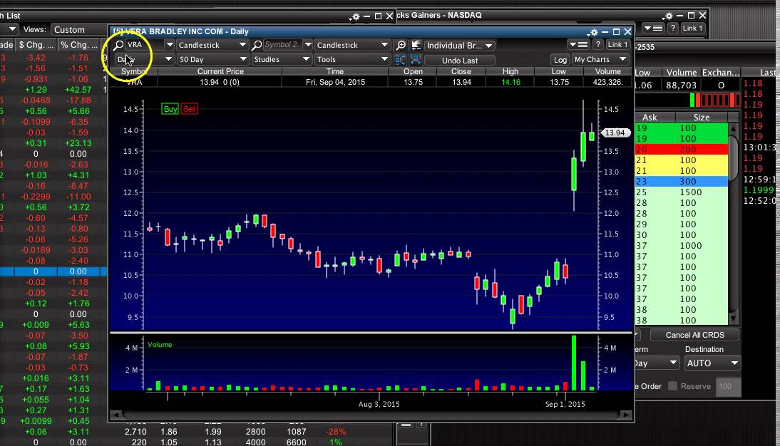Screen dimensions: 780x446
Task: Click the -17.88 percent change cell
Action: coord(78,100)
